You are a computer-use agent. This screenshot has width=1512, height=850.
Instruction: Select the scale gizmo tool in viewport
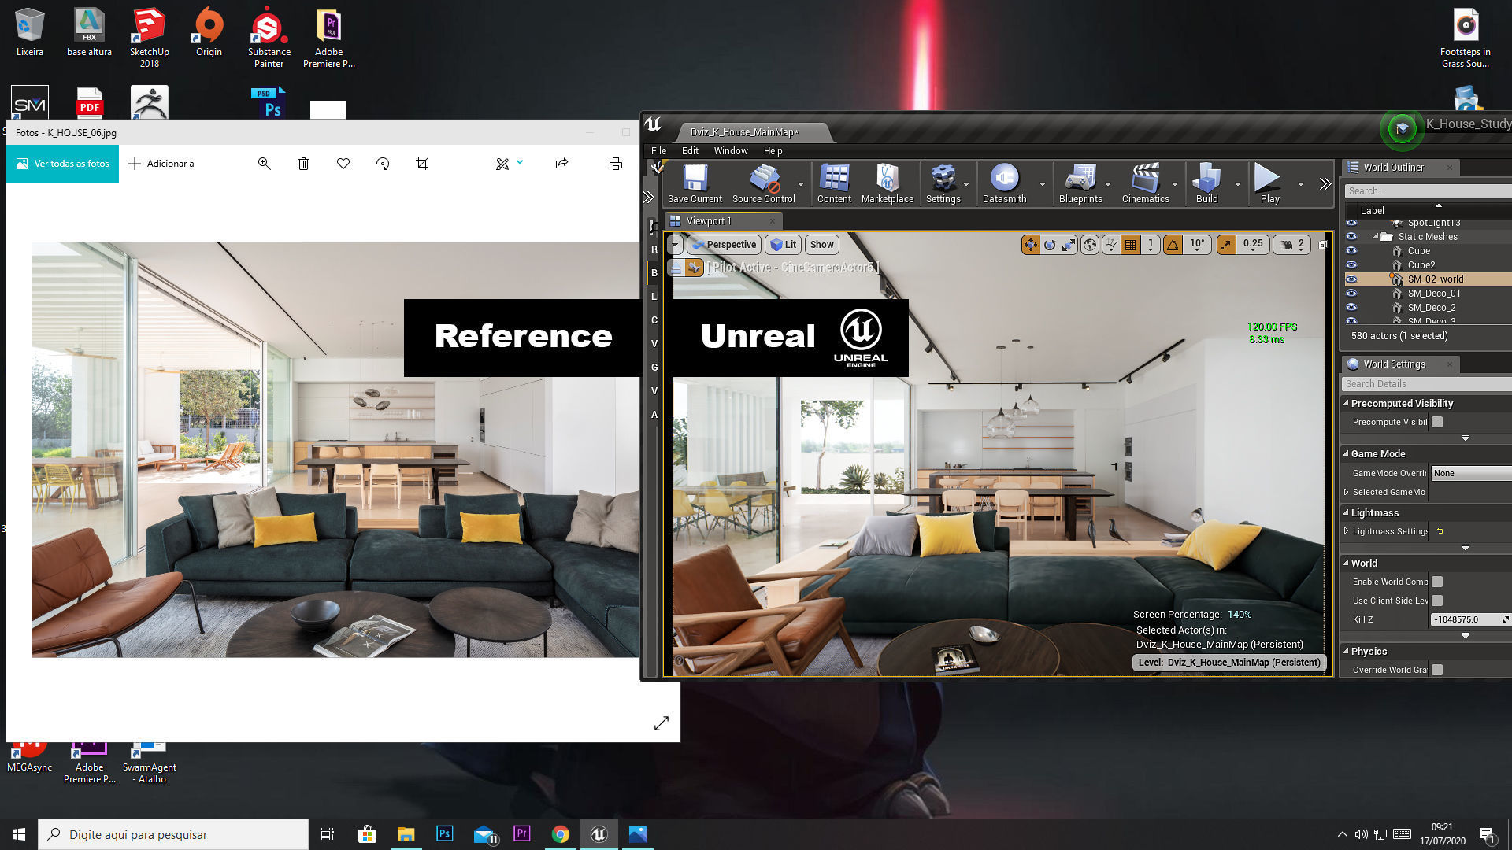click(1069, 245)
